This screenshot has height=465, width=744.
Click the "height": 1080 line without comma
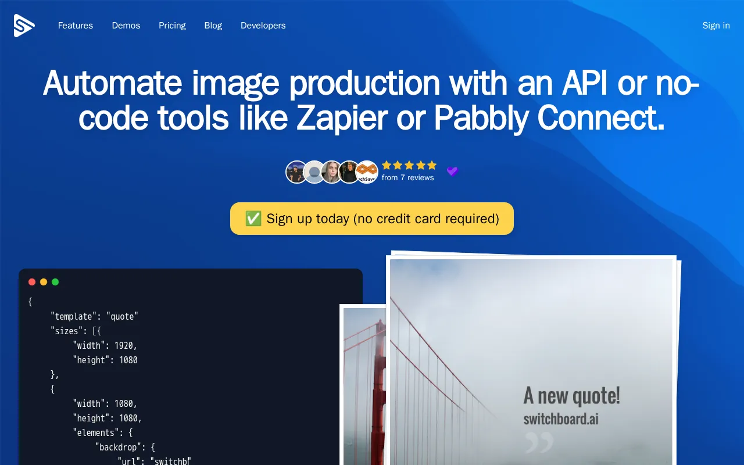(105, 360)
